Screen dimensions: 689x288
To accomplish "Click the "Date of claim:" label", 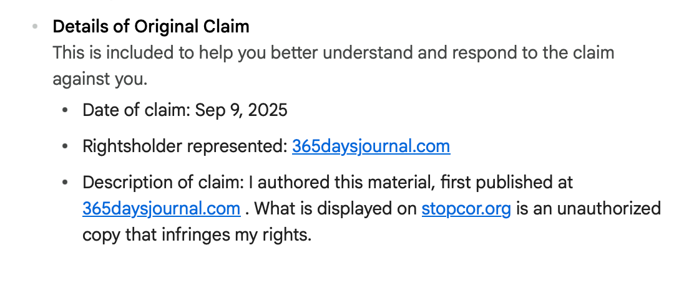I will (137, 110).
